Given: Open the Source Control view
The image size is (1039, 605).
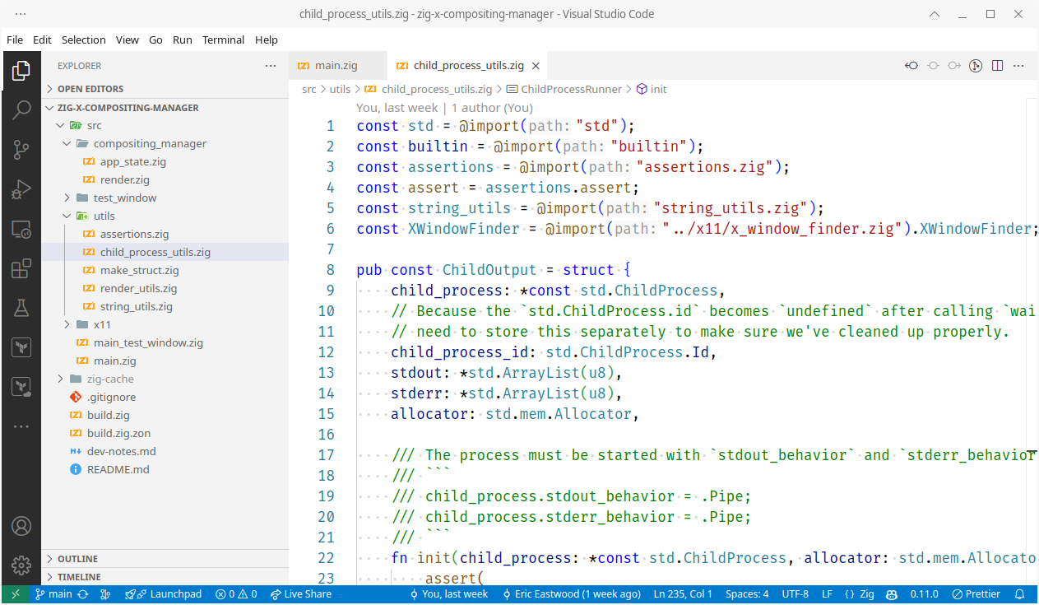Looking at the screenshot, I should point(21,150).
